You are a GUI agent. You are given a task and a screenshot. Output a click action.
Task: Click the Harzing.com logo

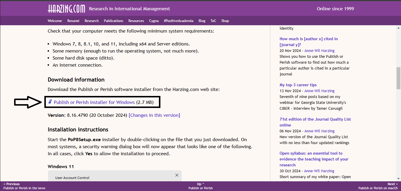tap(66, 9)
